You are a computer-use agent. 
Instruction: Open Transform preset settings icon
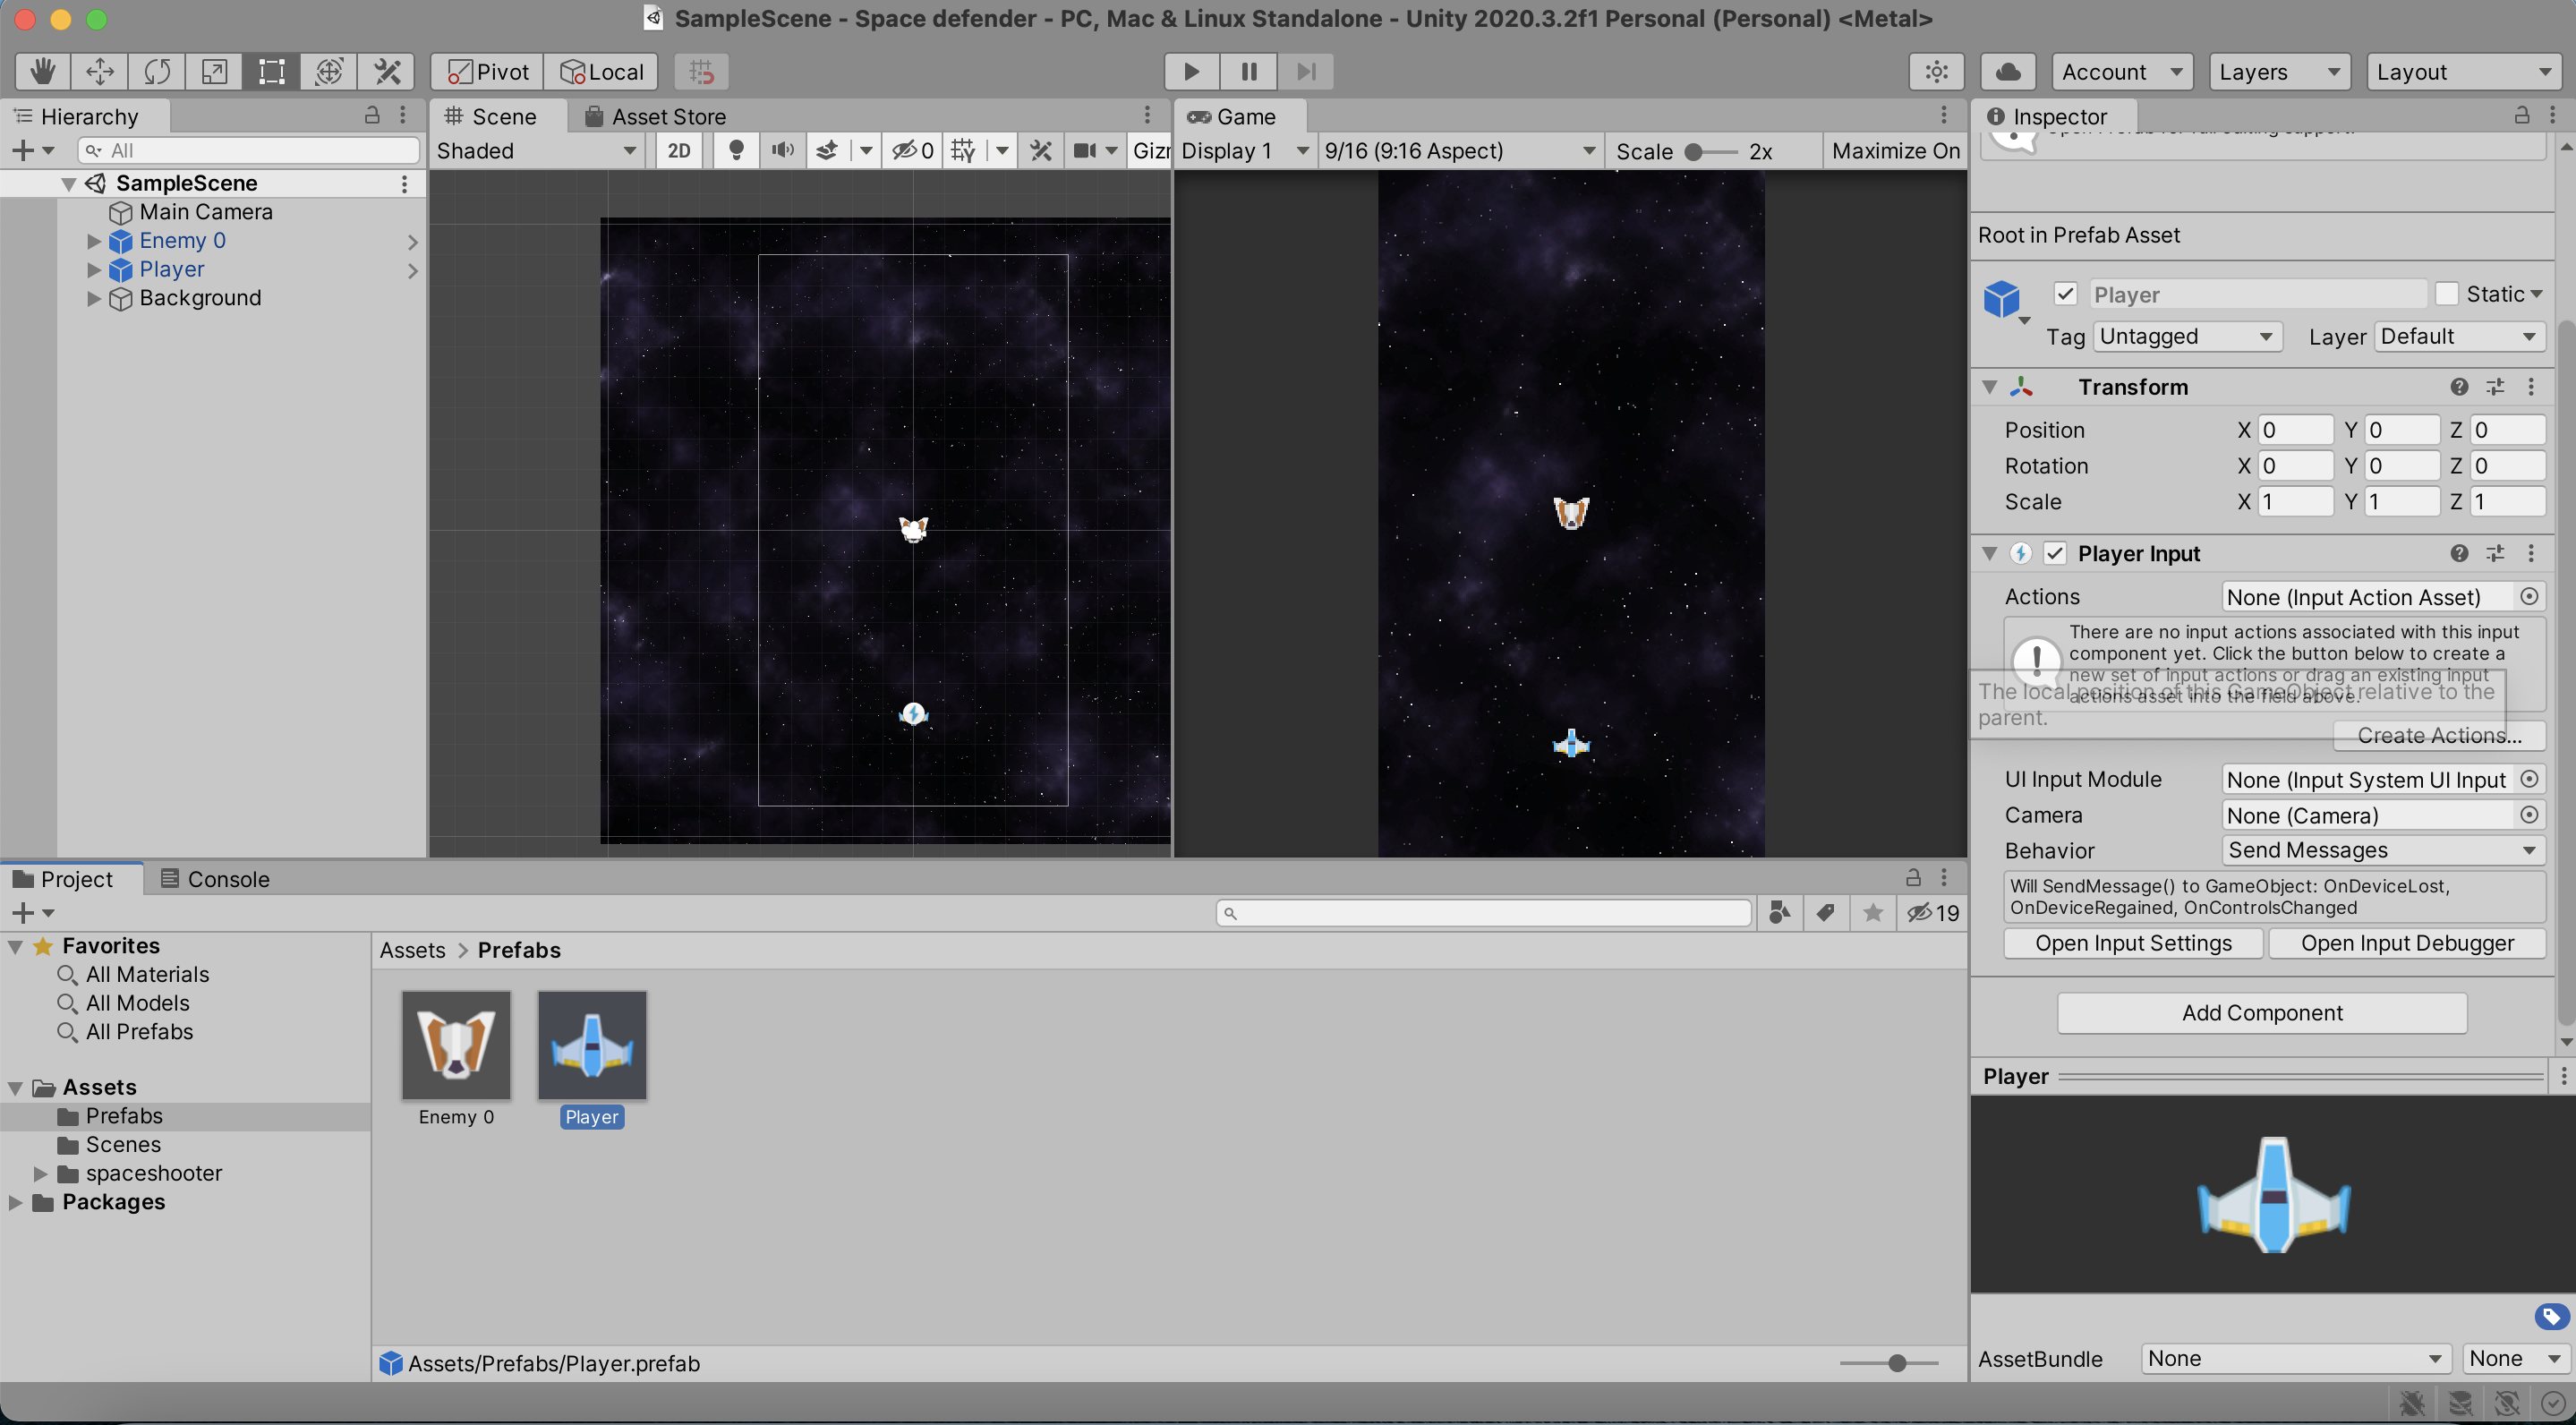2495,387
